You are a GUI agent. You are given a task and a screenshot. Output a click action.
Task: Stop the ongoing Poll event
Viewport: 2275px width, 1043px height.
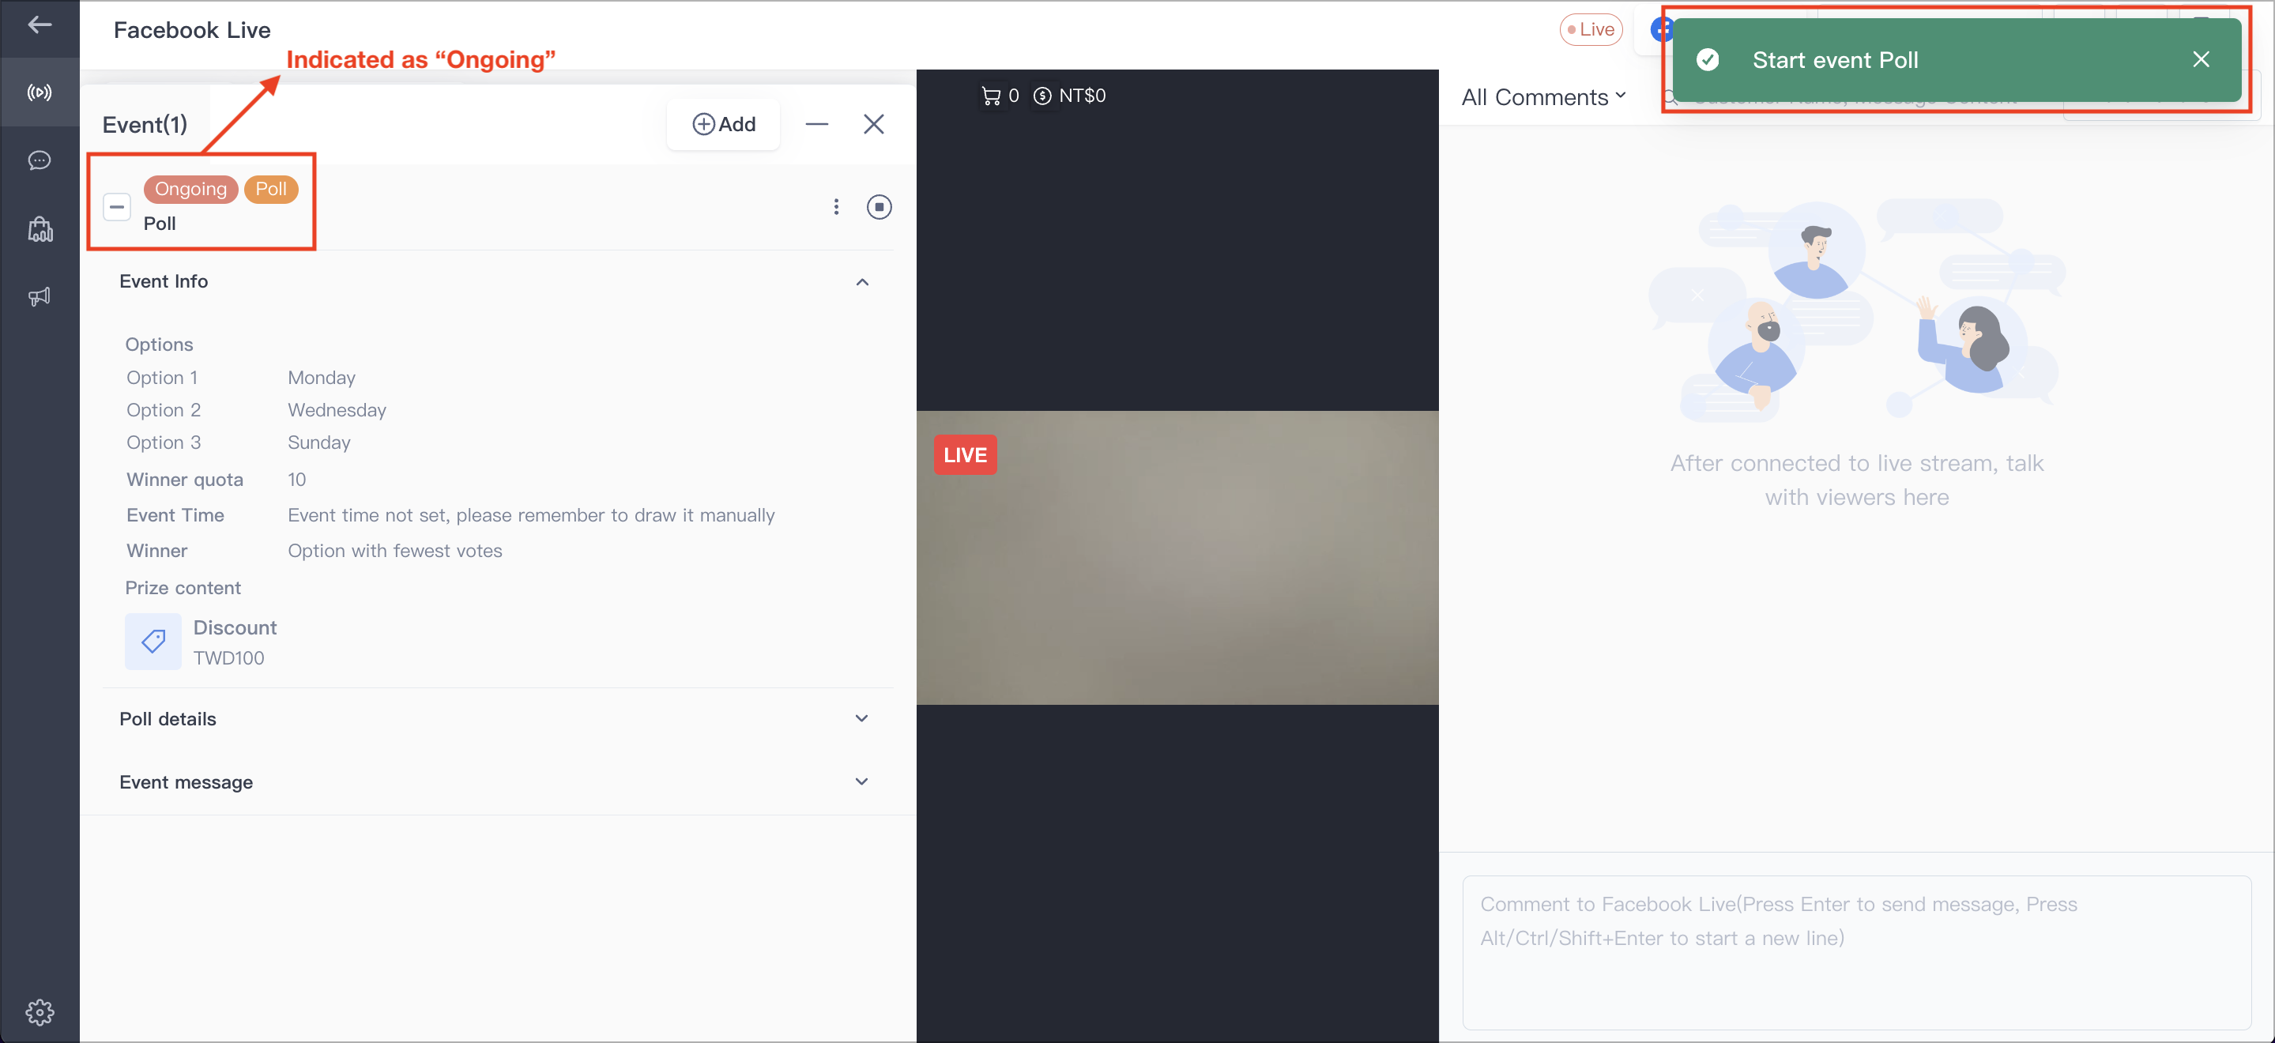879,207
